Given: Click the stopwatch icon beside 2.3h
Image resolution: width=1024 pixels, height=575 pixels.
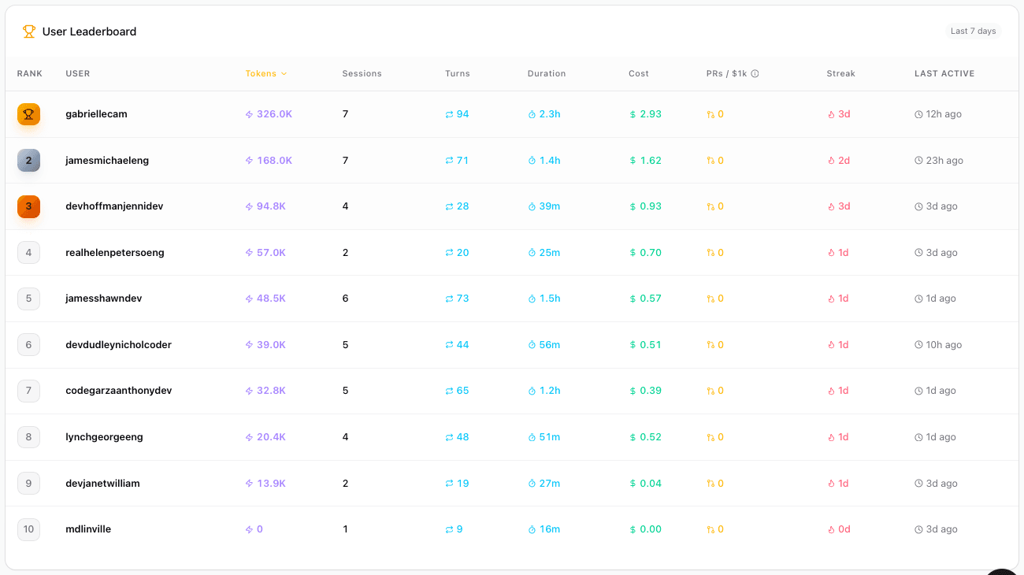Looking at the screenshot, I should pyautogui.click(x=532, y=114).
